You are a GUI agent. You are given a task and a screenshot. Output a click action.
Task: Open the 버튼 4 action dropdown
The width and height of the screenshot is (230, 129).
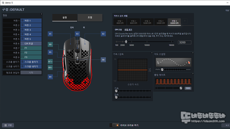click(x=31, y=34)
